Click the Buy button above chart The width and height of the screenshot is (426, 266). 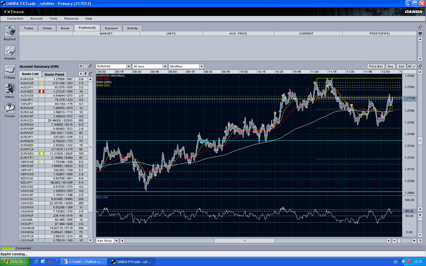pyautogui.click(x=390, y=66)
